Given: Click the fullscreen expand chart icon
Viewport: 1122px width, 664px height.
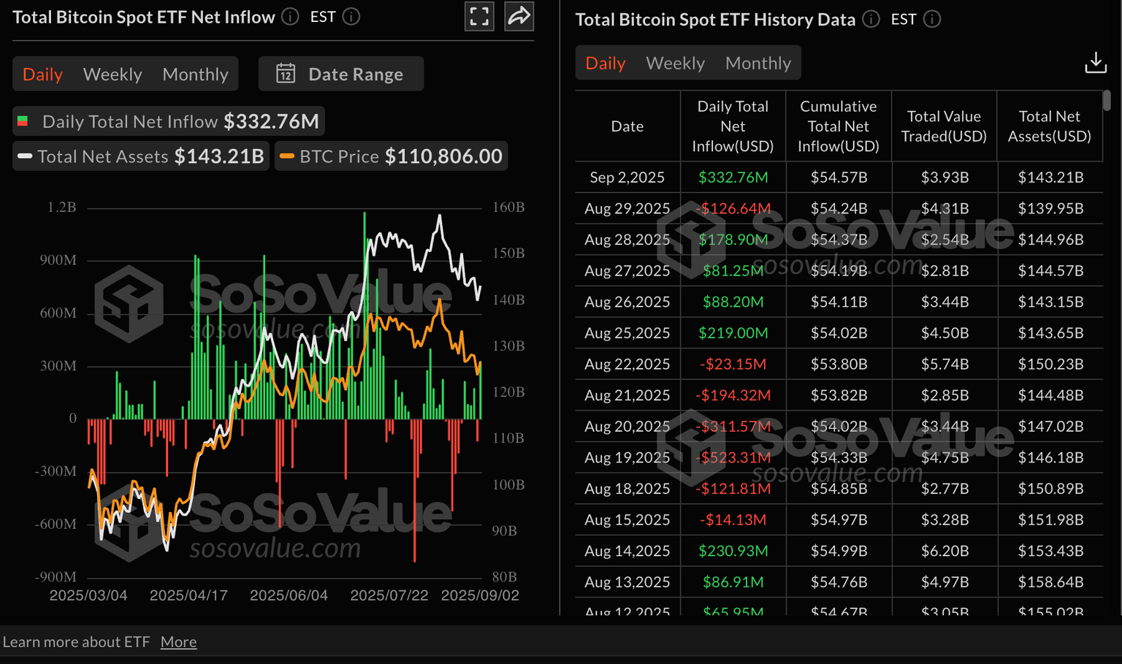Looking at the screenshot, I should coord(479,16).
